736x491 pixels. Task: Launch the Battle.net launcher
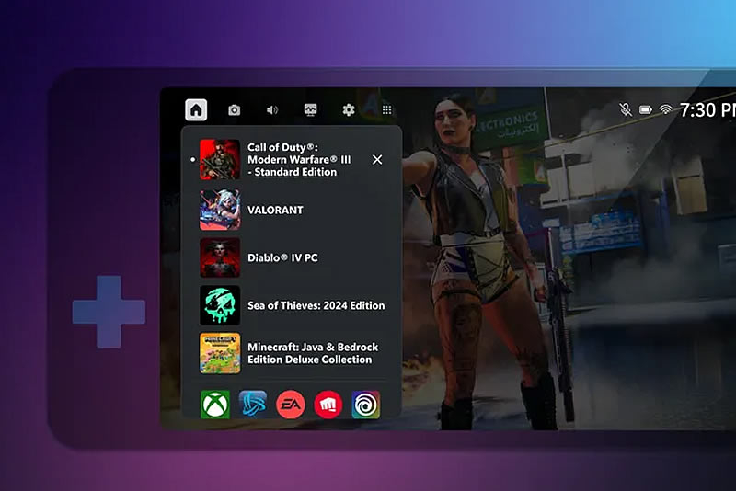coord(253,405)
